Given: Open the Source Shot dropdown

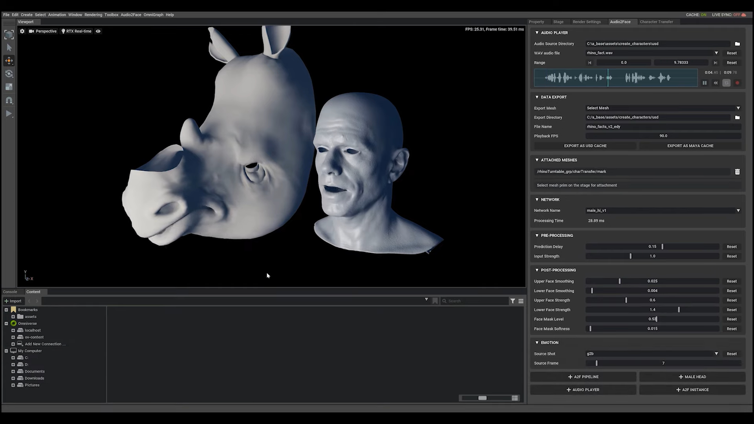Looking at the screenshot, I should [652, 354].
